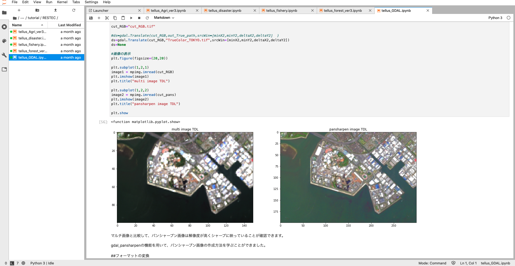Sort files by Last Modified column
The height and width of the screenshot is (266, 515).
pyautogui.click(x=66, y=25)
